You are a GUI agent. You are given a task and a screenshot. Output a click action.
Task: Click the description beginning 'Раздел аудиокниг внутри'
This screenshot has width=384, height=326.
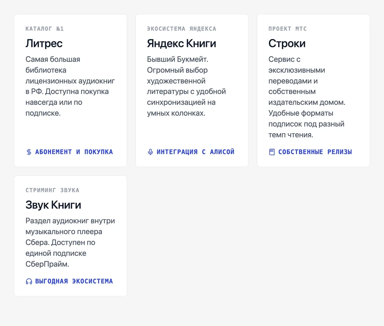point(70,243)
